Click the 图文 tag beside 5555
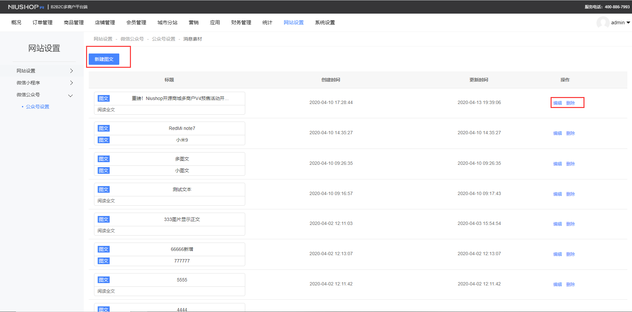 [104, 280]
